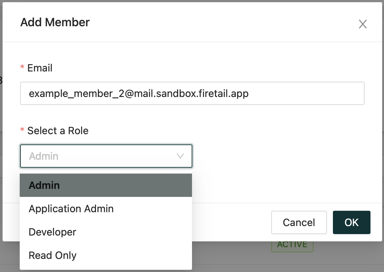Click the Add Member dialog title
The image size is (384, 272).
[x=55, y=22]
